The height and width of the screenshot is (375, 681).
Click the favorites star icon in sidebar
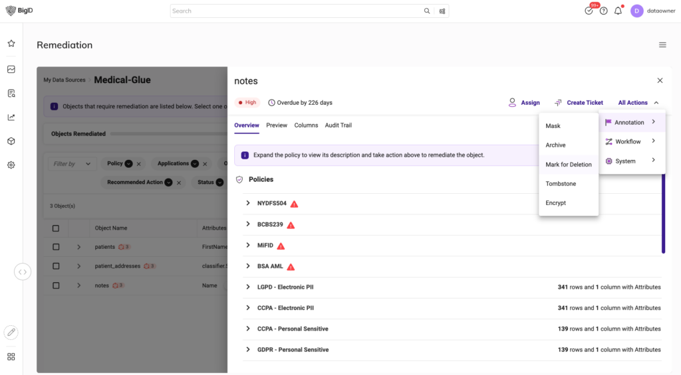(11, 43)
